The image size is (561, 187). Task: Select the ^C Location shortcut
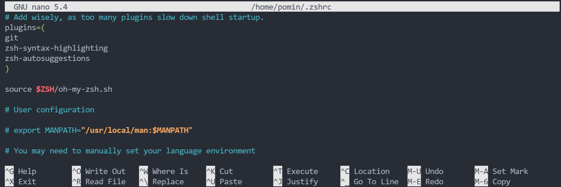click(x=365, y=171)
